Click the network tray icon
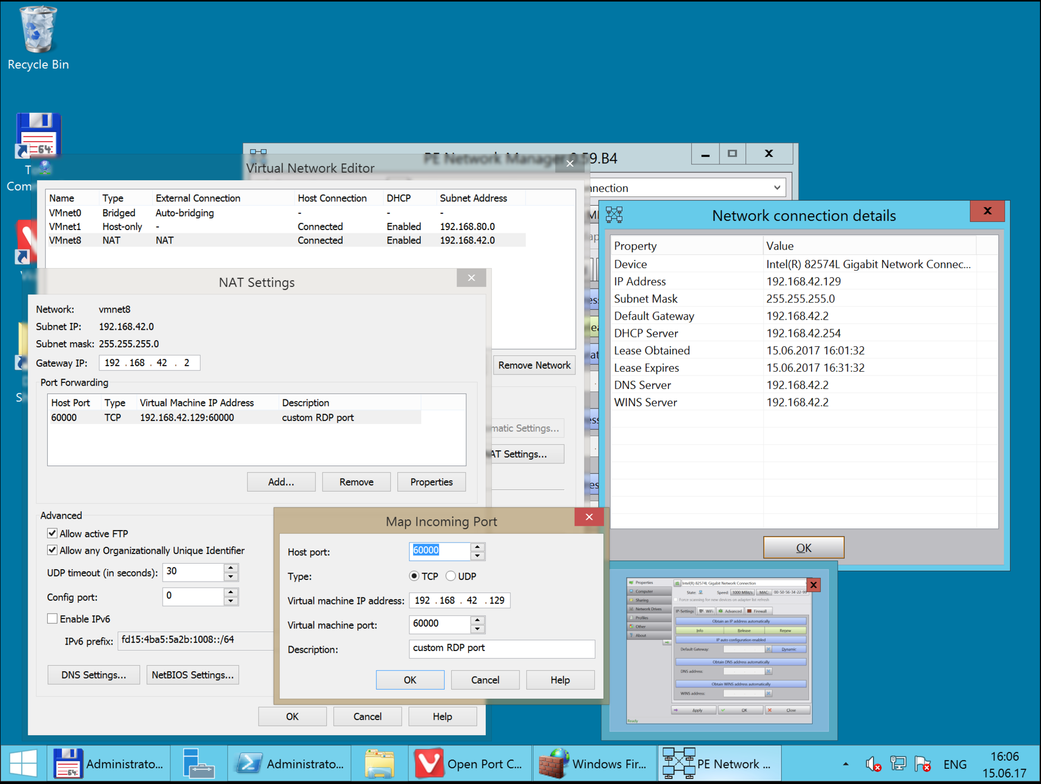Screen dimensions: 1041x784 click(898, 764)
